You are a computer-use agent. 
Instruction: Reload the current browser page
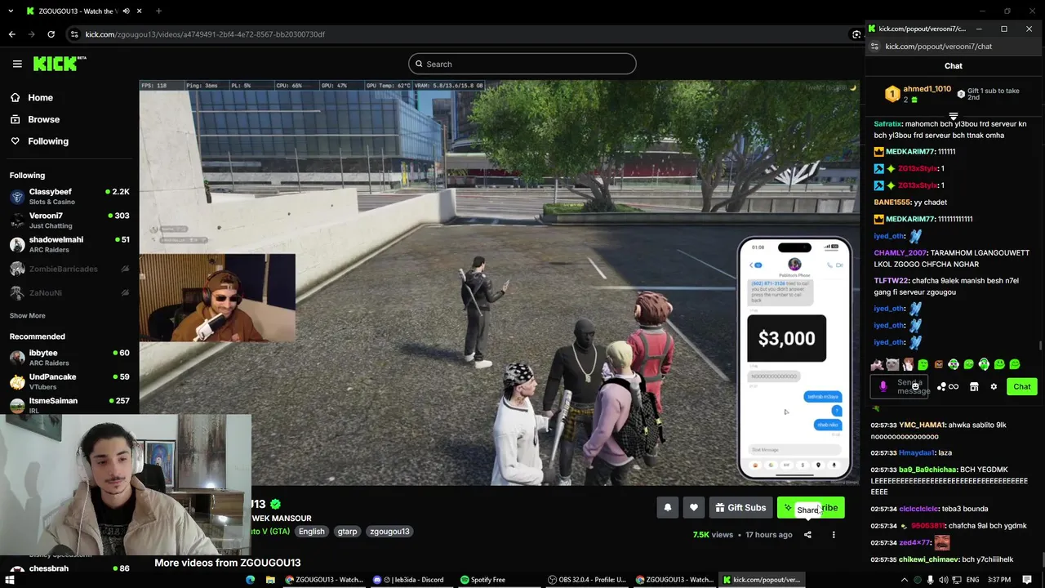pyautogui.click(x=51, y=34)
